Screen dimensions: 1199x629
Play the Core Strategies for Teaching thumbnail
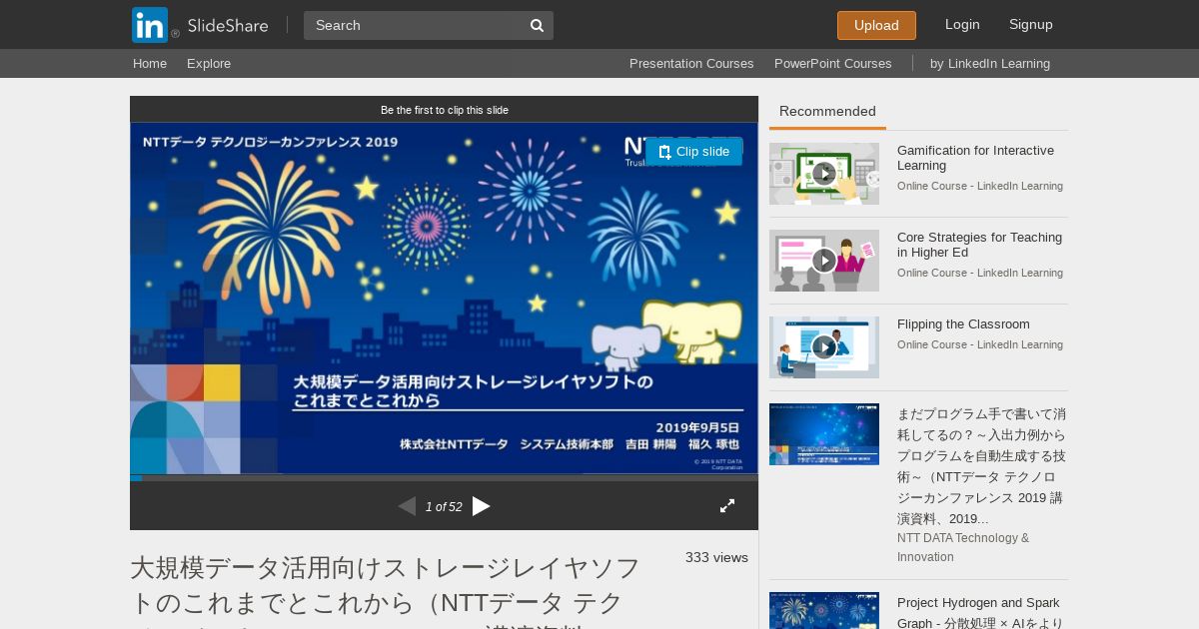824,261
